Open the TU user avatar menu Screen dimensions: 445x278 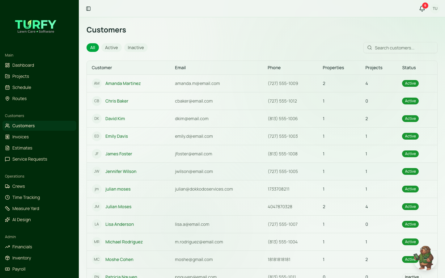(435, 9)
